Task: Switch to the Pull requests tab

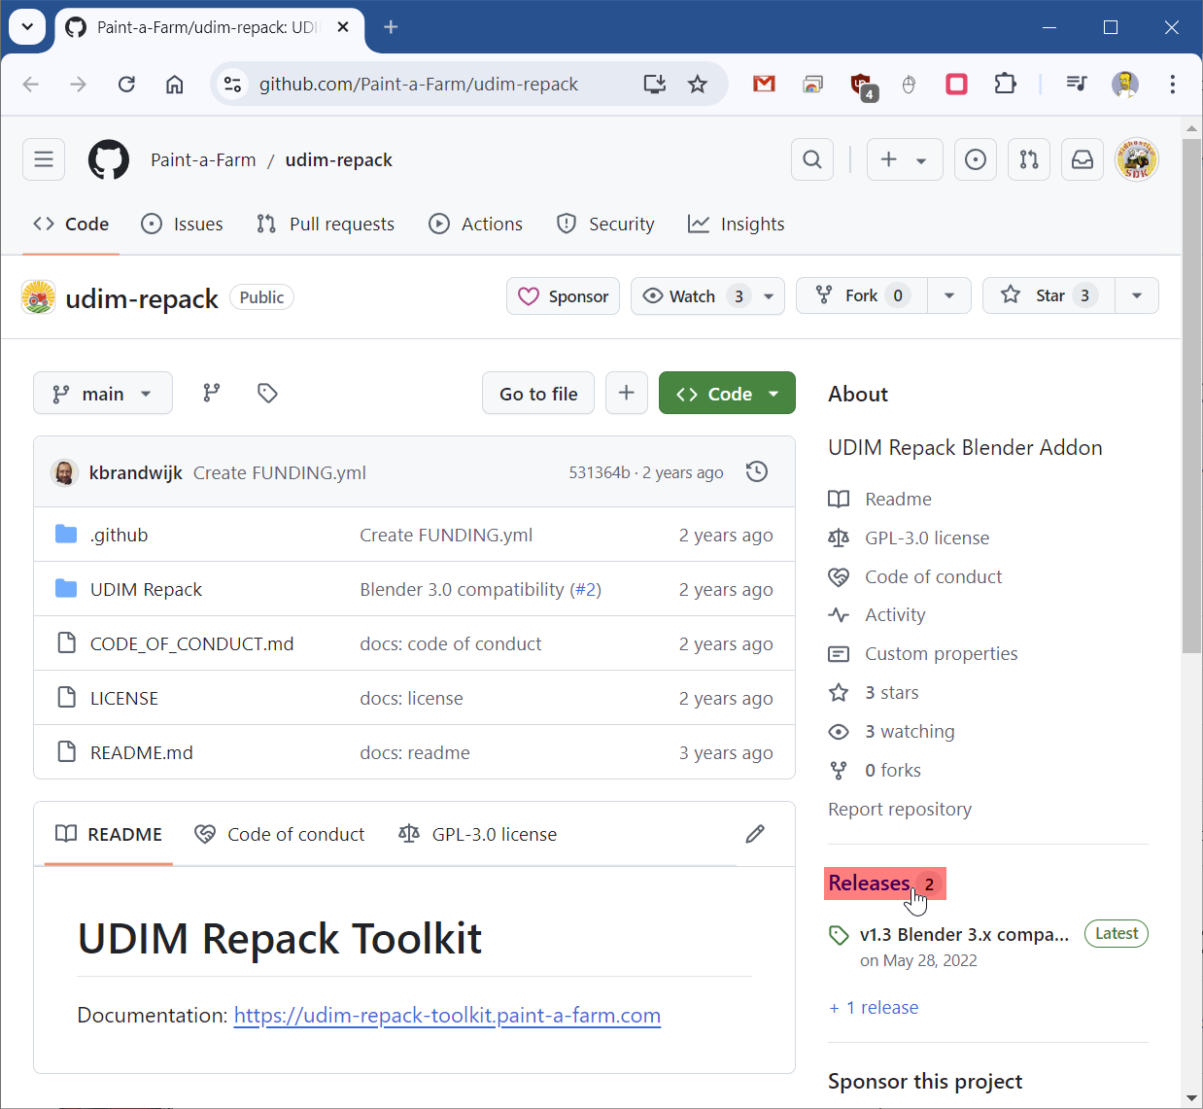Action: click(x=326, y=224)
